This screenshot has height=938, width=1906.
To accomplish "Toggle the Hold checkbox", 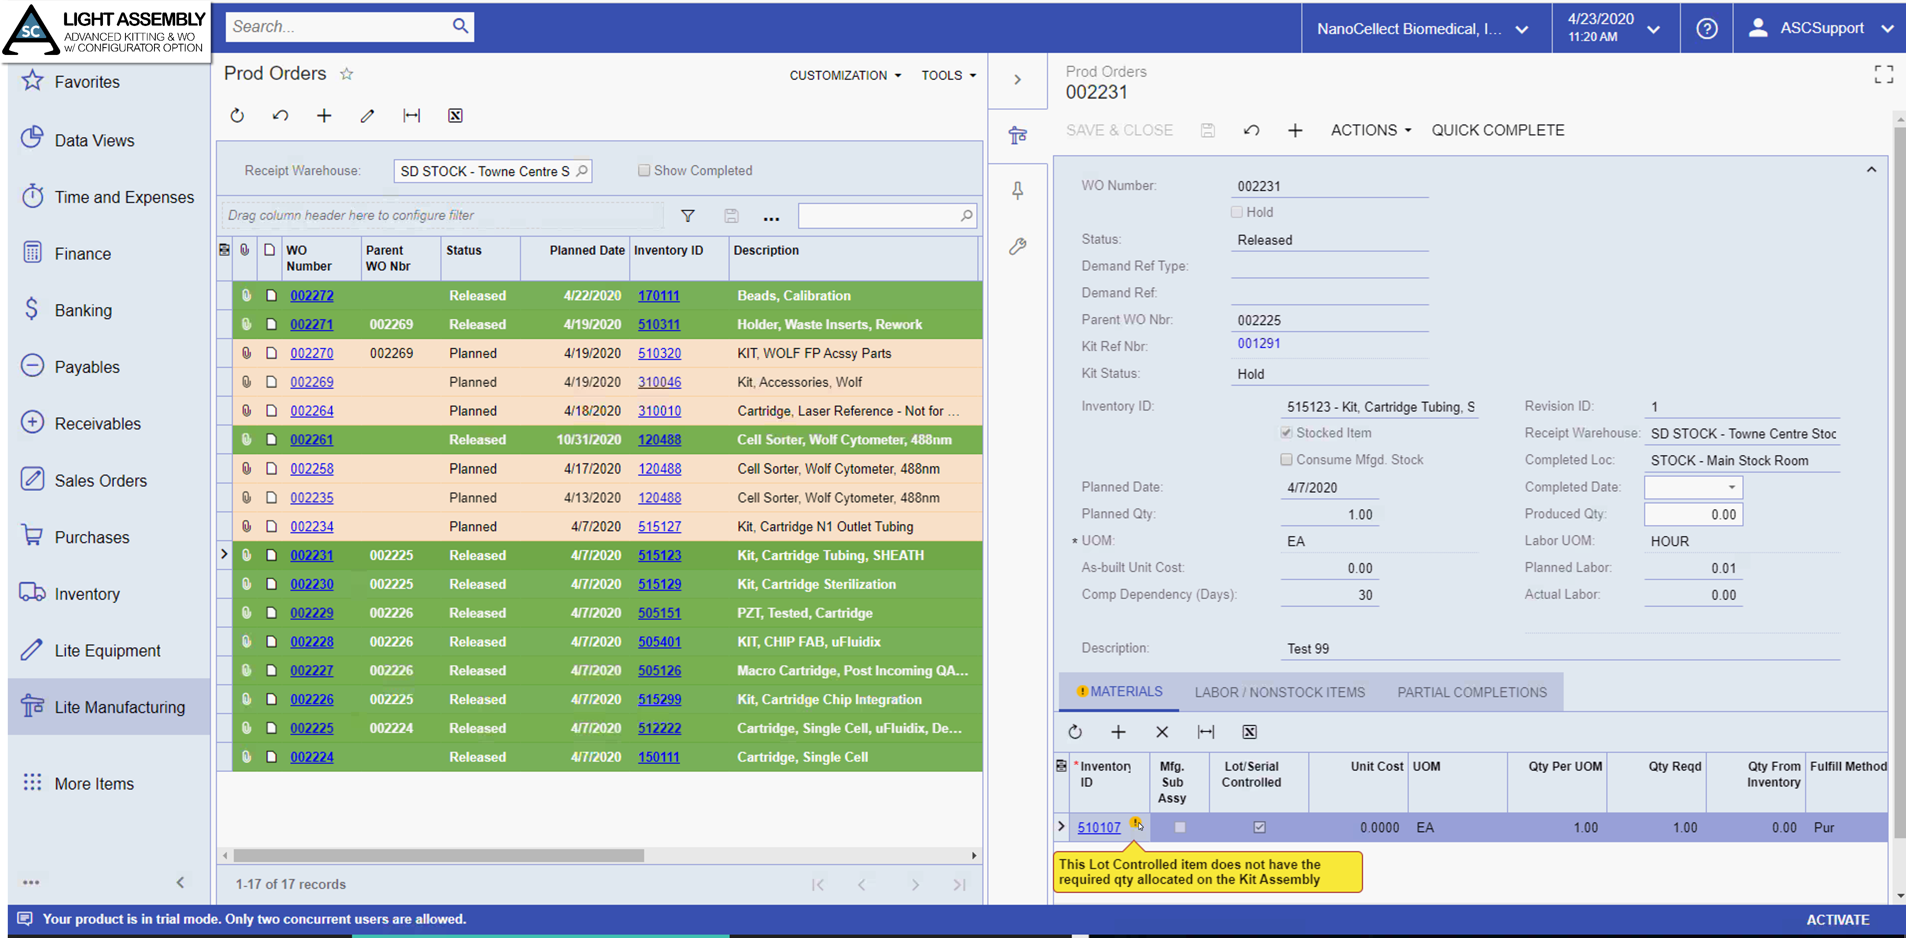I will pyautogui.click(x=1236, y=212).
